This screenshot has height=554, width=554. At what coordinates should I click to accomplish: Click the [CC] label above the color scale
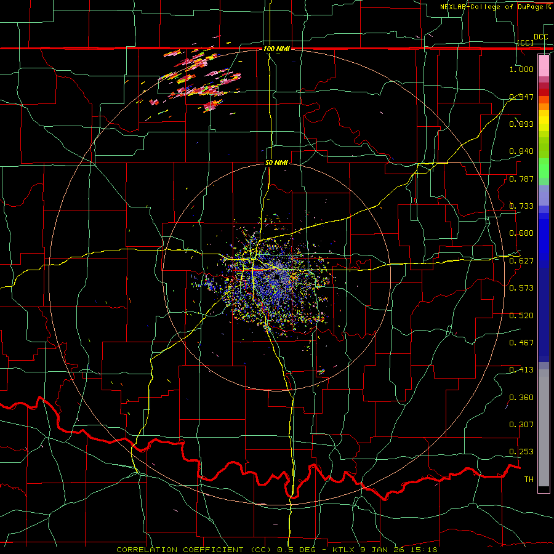526,42
